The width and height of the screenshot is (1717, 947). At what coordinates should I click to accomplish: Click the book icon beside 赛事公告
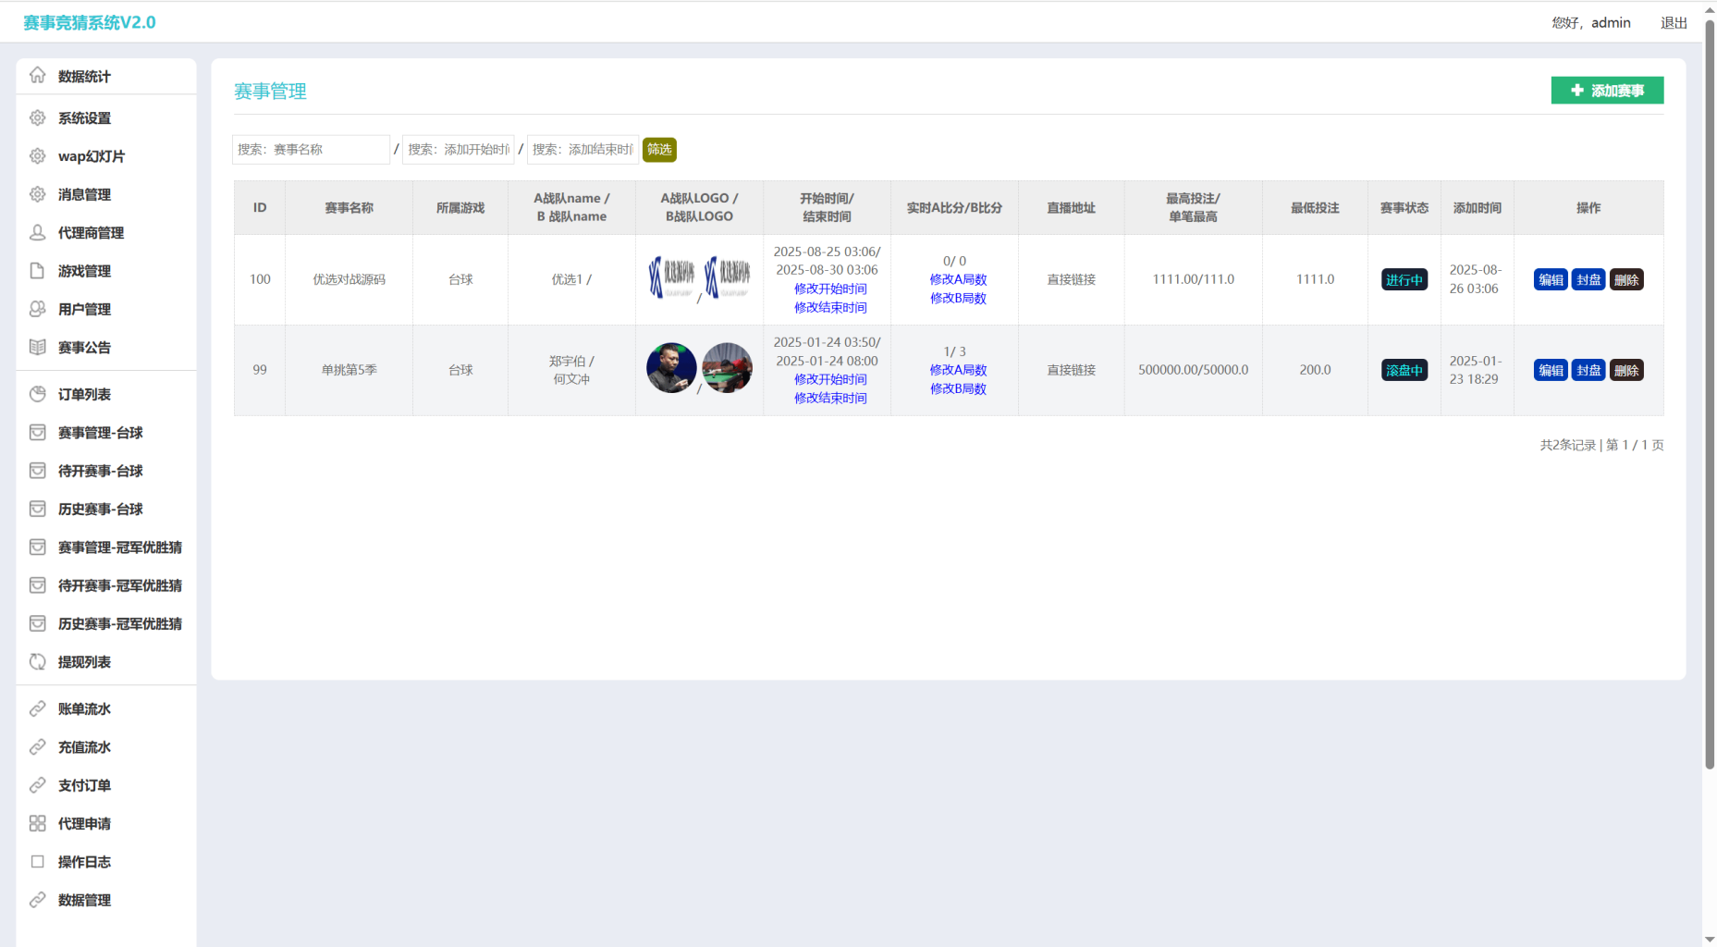pyautogui.click(x=37, y=347)
